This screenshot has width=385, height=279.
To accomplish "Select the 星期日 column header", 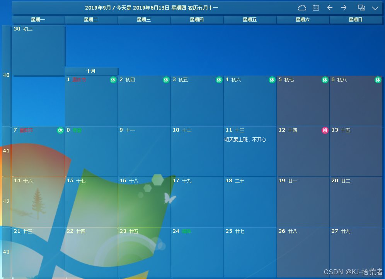I will click(356, 20).
